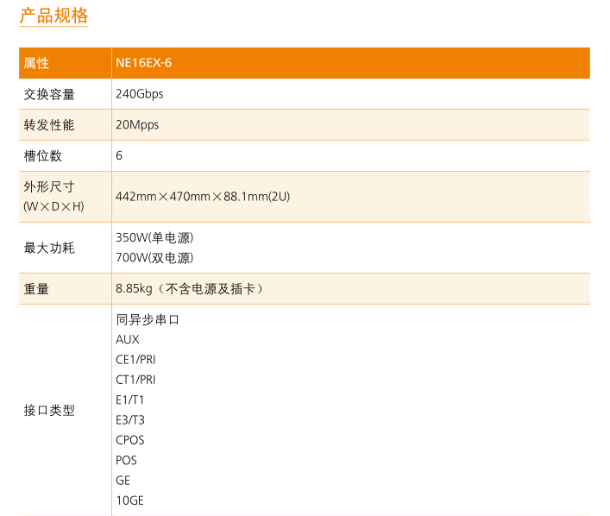Viewport: 610px width, 516px height.
Task: Select the 8.85kg weight value
Action: pyautogui.click(x=134, y=289)
